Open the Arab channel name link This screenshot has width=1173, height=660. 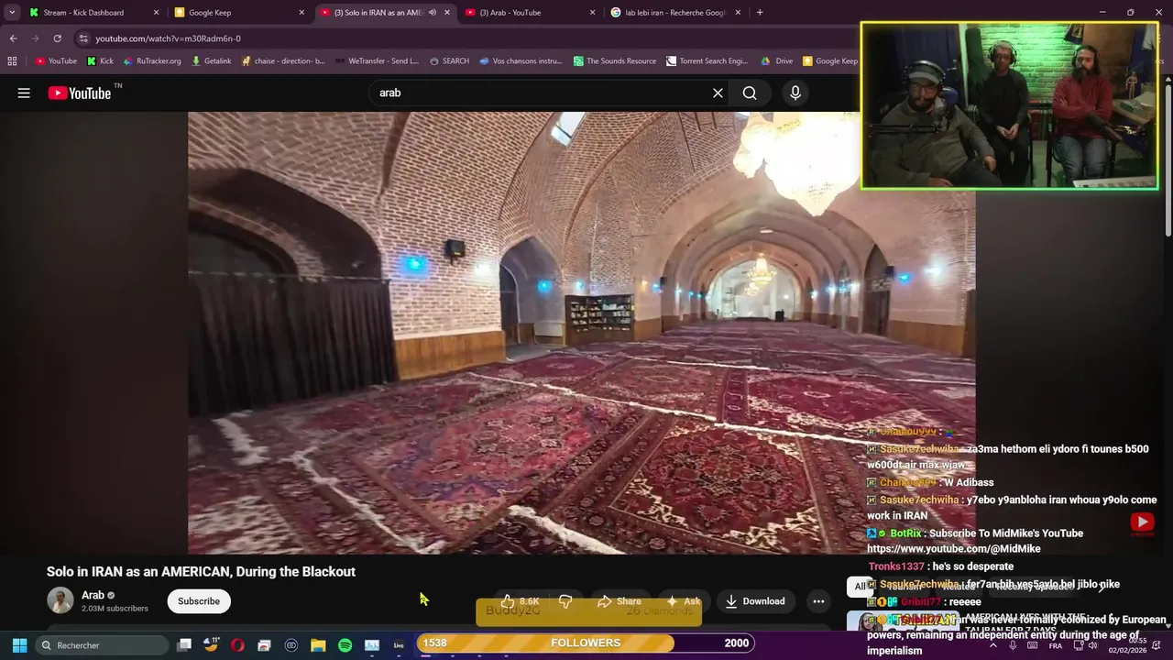pos(93,595)
